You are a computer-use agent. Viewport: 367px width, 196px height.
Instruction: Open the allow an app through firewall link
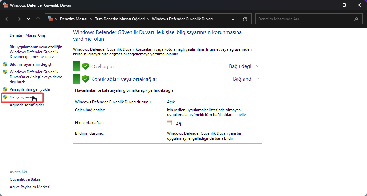pyautogui.click(x=36, y=52)
